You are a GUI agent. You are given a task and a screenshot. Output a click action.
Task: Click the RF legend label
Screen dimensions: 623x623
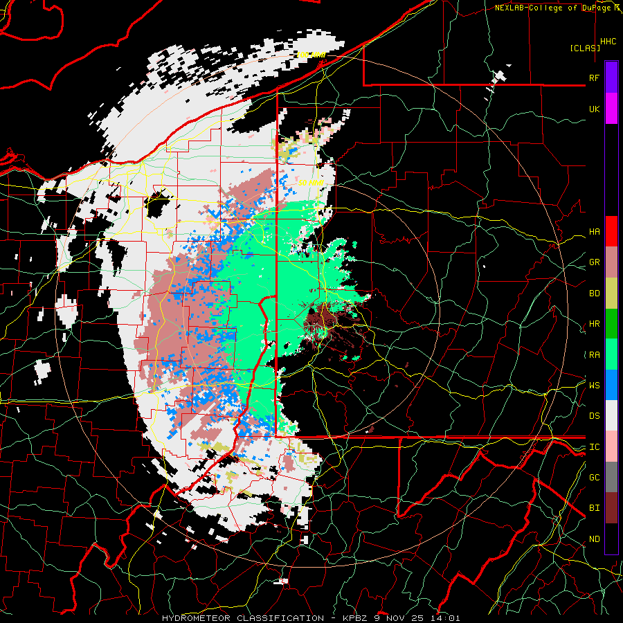(x=594, y=78)
